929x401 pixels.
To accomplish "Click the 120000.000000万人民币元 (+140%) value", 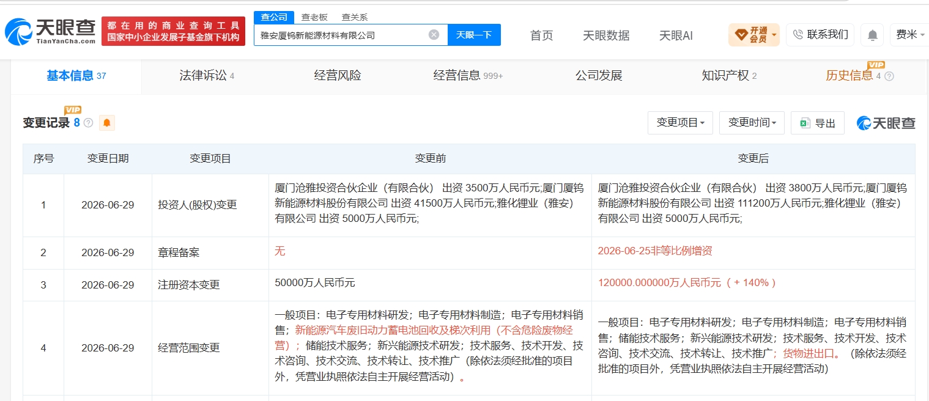I will click(x=687, y=283).
